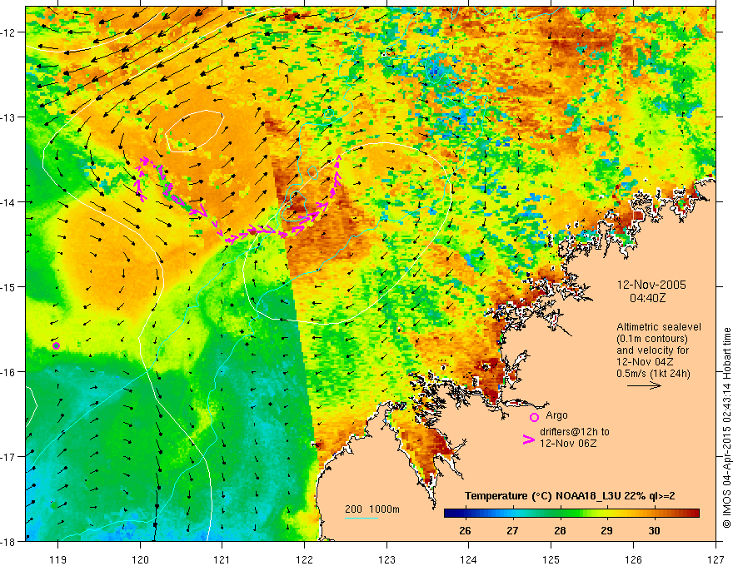This screenshot has width=733, height=566.
Task: Click the magenta drifter arrowhead legend symbol
Action: [x=528, y=439]
